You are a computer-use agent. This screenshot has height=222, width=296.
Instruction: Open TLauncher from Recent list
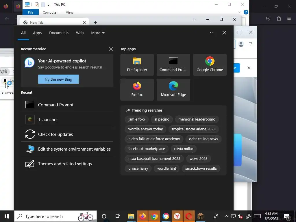67,119
